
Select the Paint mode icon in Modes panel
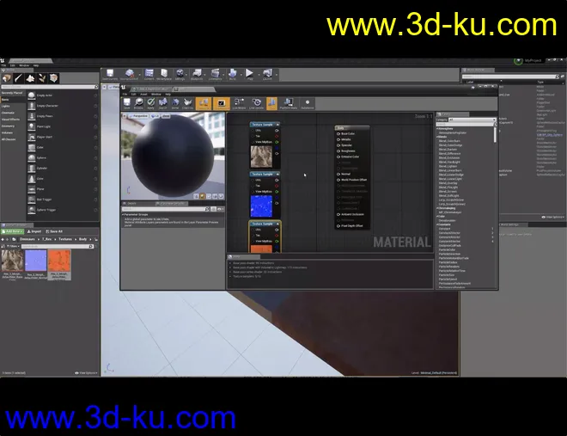[x=17, y=78]
